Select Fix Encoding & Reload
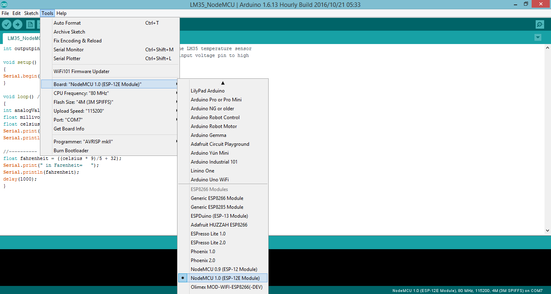This screenshot has height=294, width=551. (x=110, y=41)
